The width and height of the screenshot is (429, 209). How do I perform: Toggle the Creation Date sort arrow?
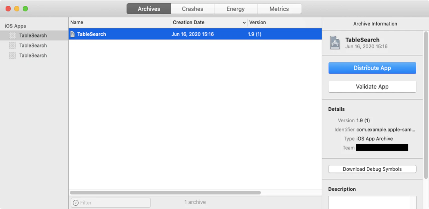point(244,23)
